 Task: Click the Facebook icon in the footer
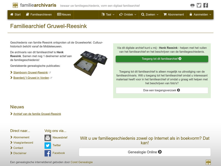click(x=48, y=153)
